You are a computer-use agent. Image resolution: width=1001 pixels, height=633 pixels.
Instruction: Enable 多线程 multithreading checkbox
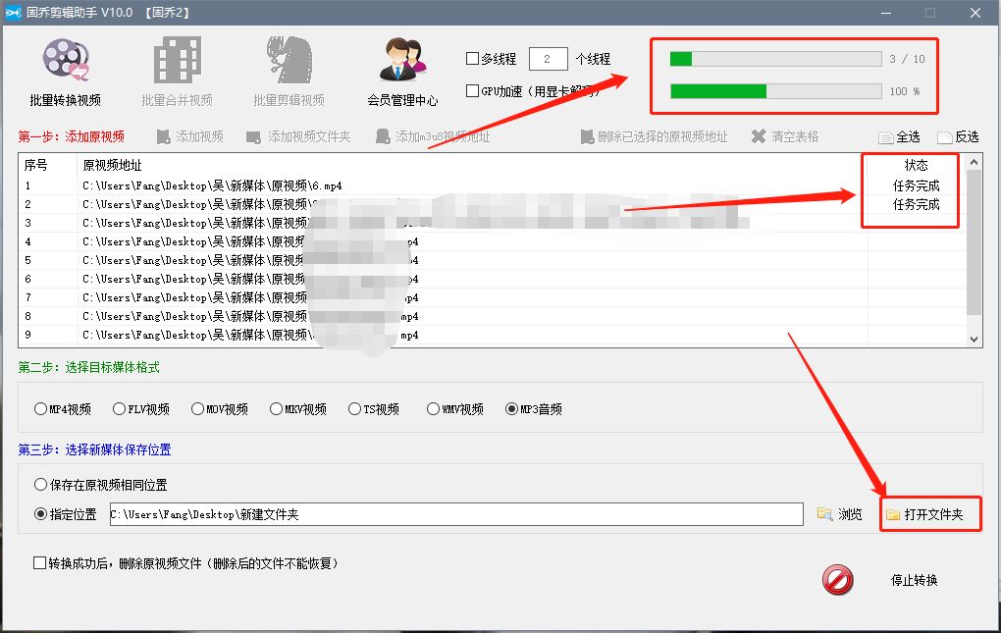[x=472, y=59]
